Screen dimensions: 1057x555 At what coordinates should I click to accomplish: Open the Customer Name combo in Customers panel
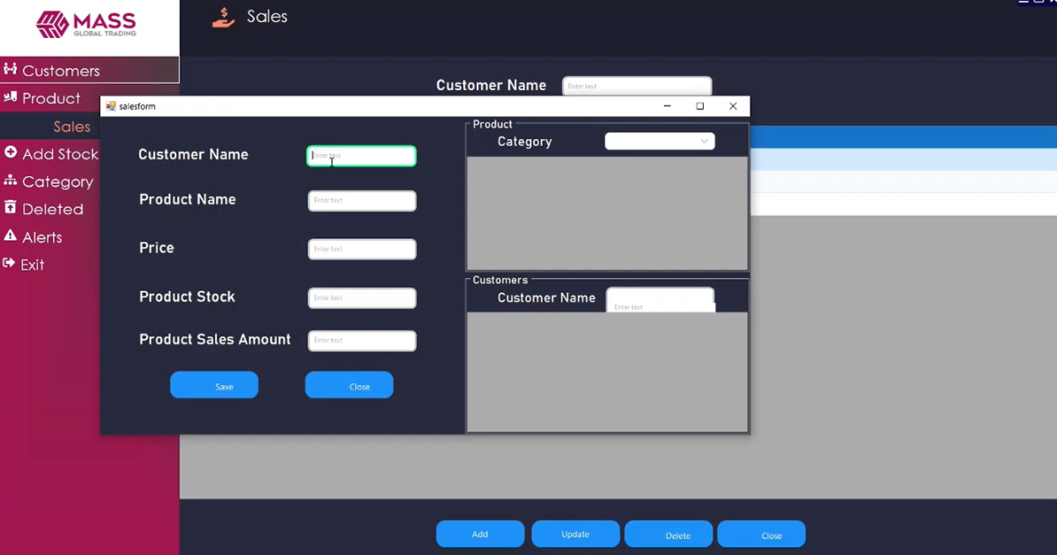661,300
